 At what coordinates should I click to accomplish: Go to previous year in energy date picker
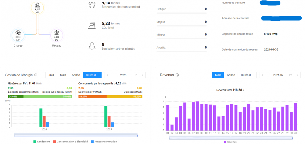108,75
